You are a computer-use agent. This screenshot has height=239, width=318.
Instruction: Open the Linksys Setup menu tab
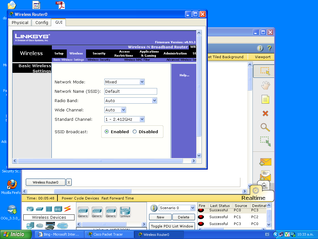coord(59,54)
